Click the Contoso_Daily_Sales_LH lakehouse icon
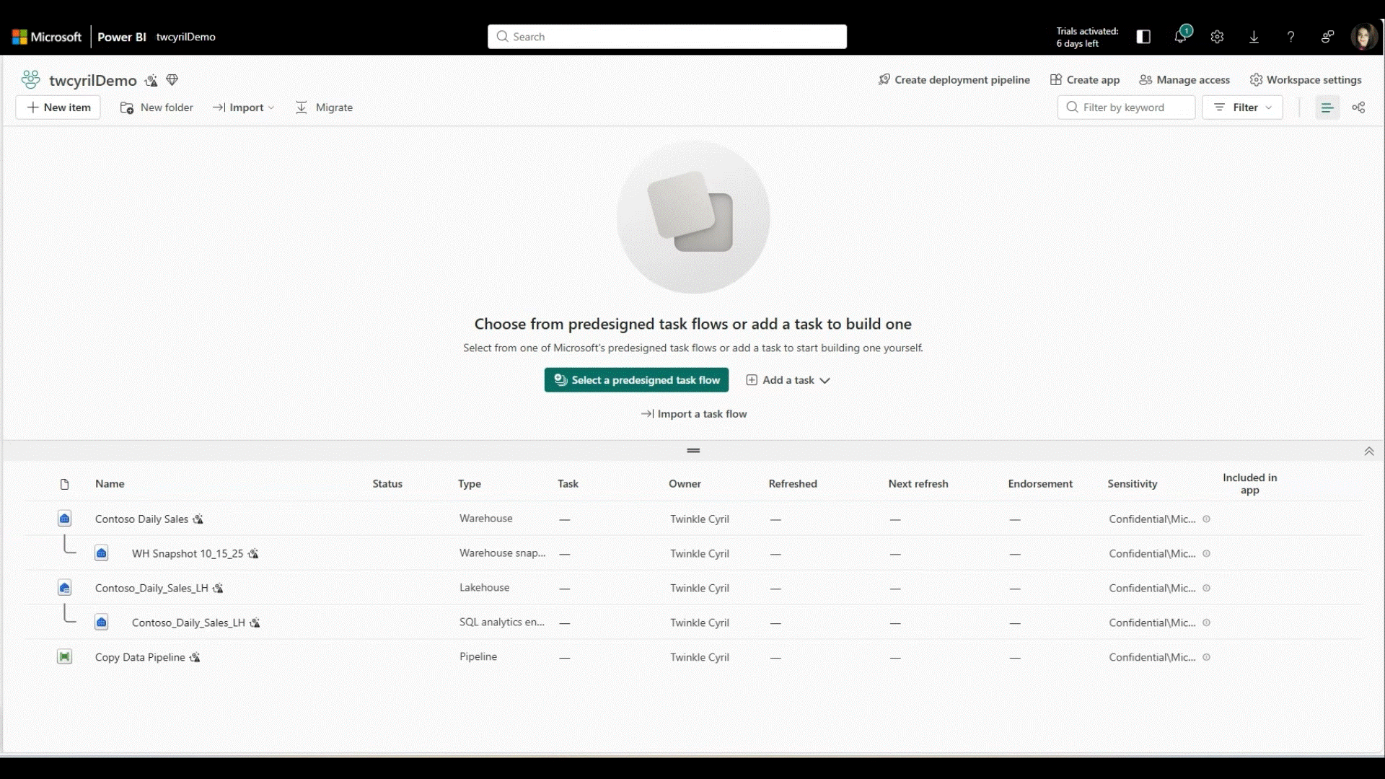Screen dimensions: 1385x779 tap(65, 588)
